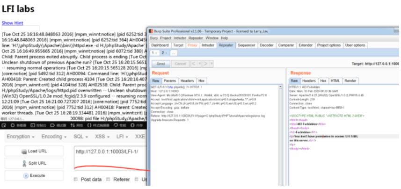The width and height of the screenshot is (401, 189).
Task: Select the Request Headers tab
Action: [x=188, y=81]
